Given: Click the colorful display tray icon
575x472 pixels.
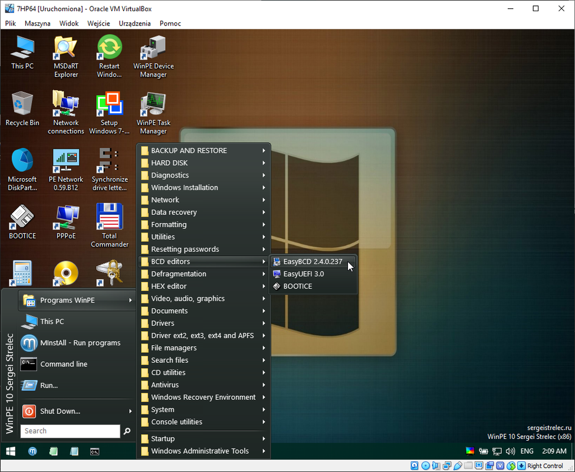Looking at the screenshot, I should point(470,451).
